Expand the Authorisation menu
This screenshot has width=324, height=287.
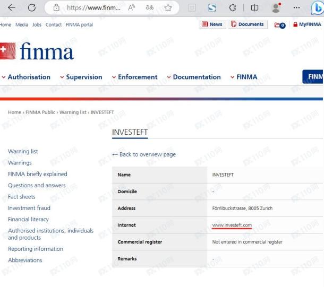26,77
